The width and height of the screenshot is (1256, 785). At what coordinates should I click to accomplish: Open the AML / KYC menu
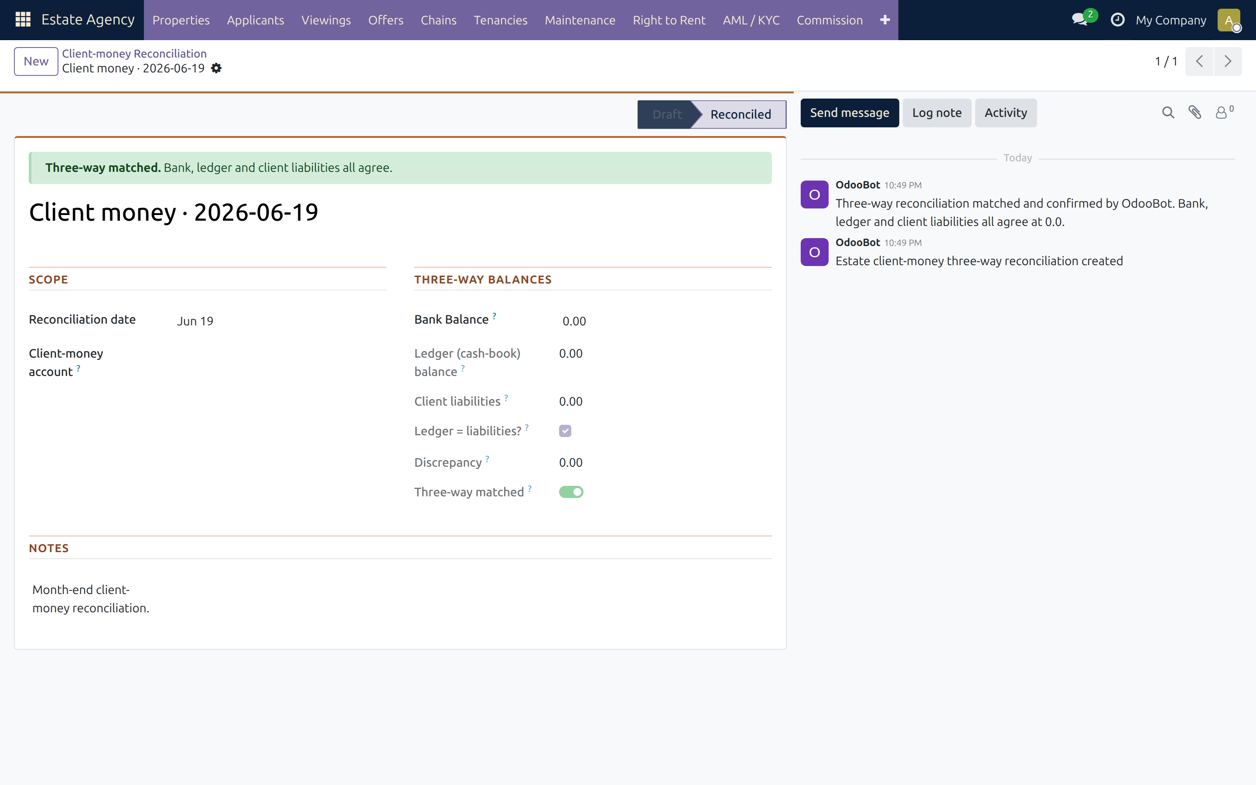coord(751,20)
